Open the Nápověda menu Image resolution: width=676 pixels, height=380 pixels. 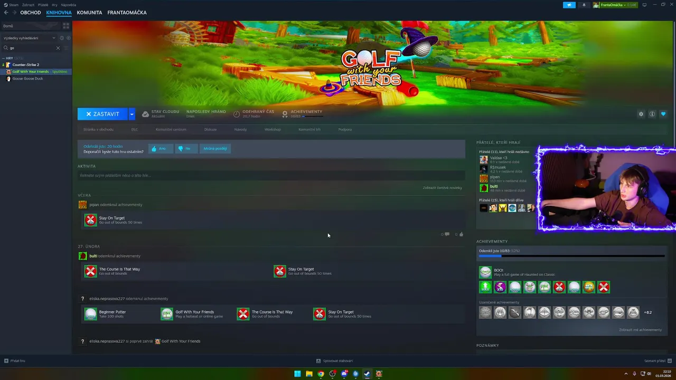[x=69, y=5]
